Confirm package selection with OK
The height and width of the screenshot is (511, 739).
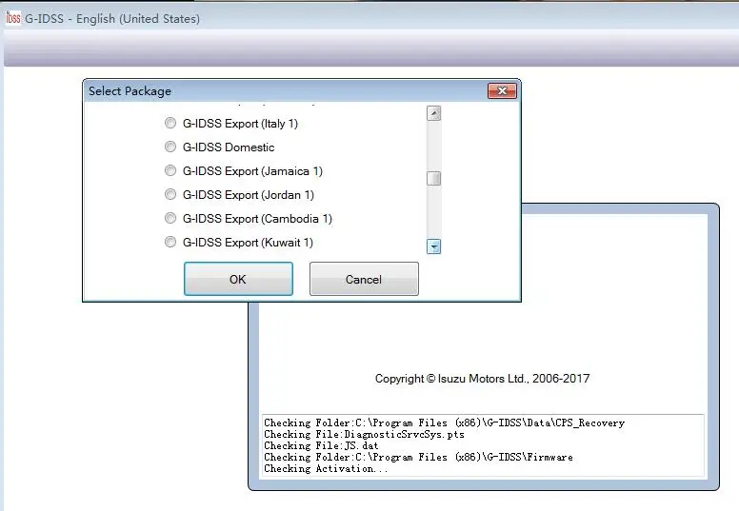(x=238, y=279)
